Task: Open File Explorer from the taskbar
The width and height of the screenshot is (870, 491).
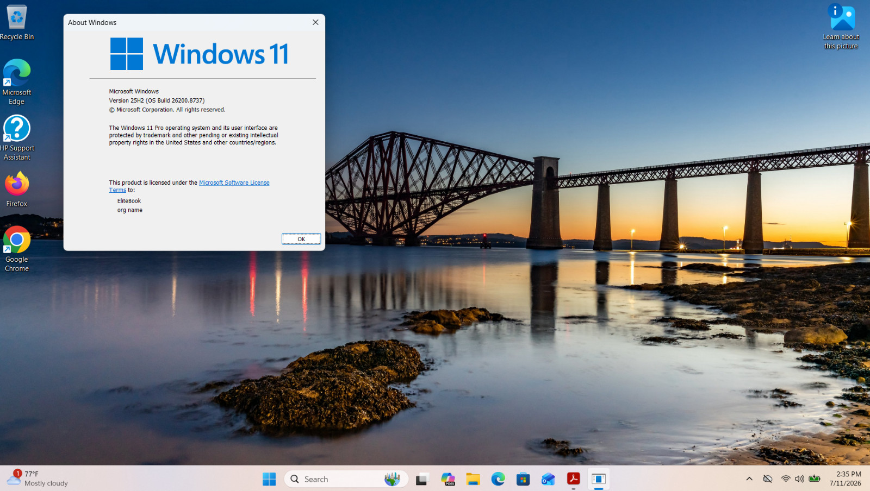Action: (473, 479)
